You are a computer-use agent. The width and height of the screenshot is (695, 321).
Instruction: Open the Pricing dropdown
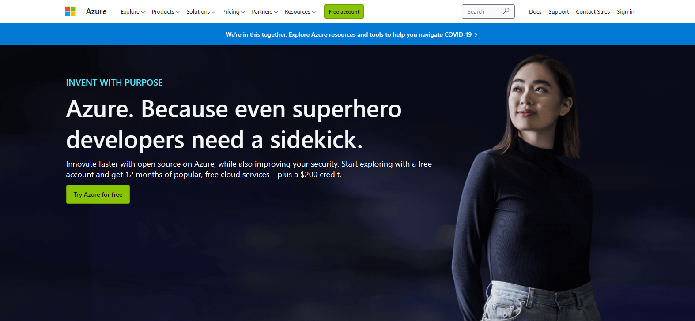tap(234, 12)
